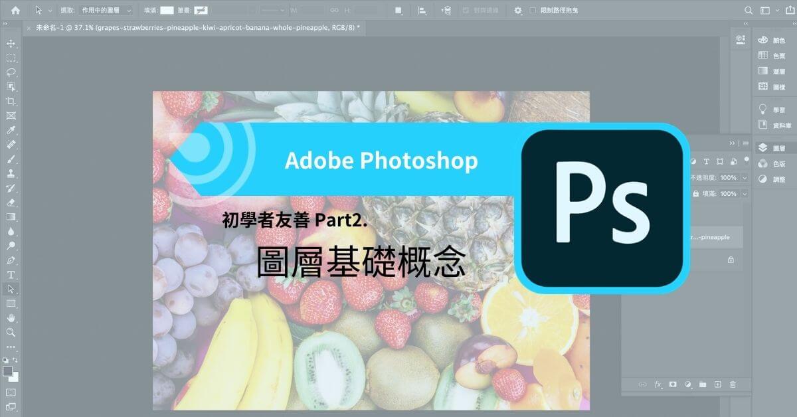Select the Zoom tool
797x417 pixels.
pos(11,332)
